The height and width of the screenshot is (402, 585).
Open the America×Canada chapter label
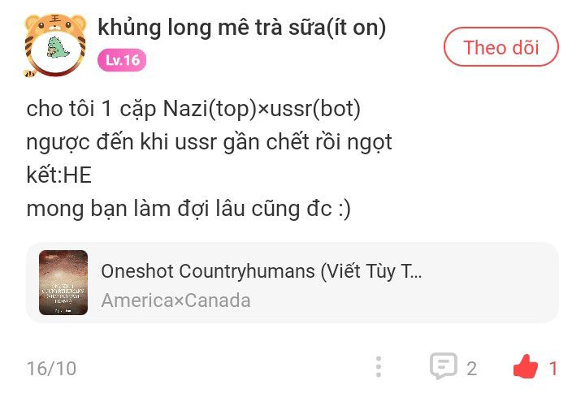tap(175, 300)
